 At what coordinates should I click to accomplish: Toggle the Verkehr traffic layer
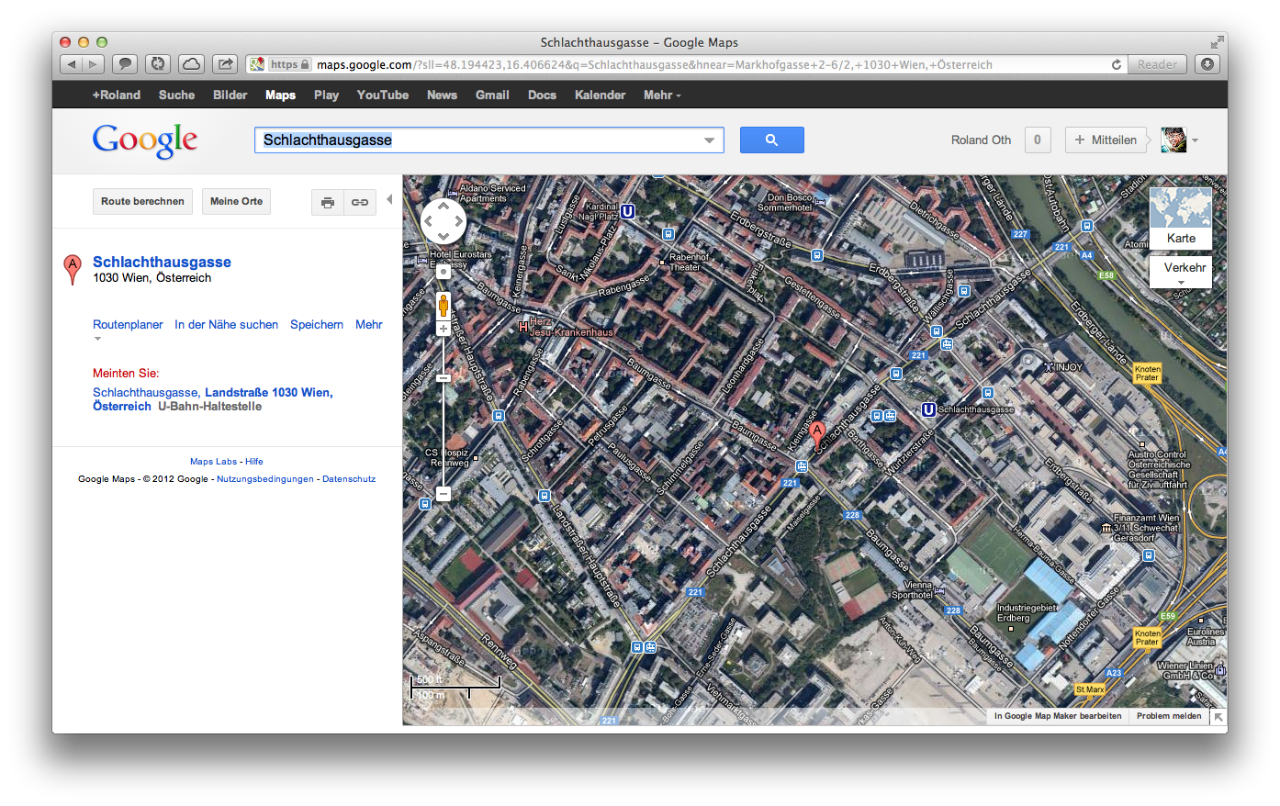pyautogui.click(x=1181, y=272)
